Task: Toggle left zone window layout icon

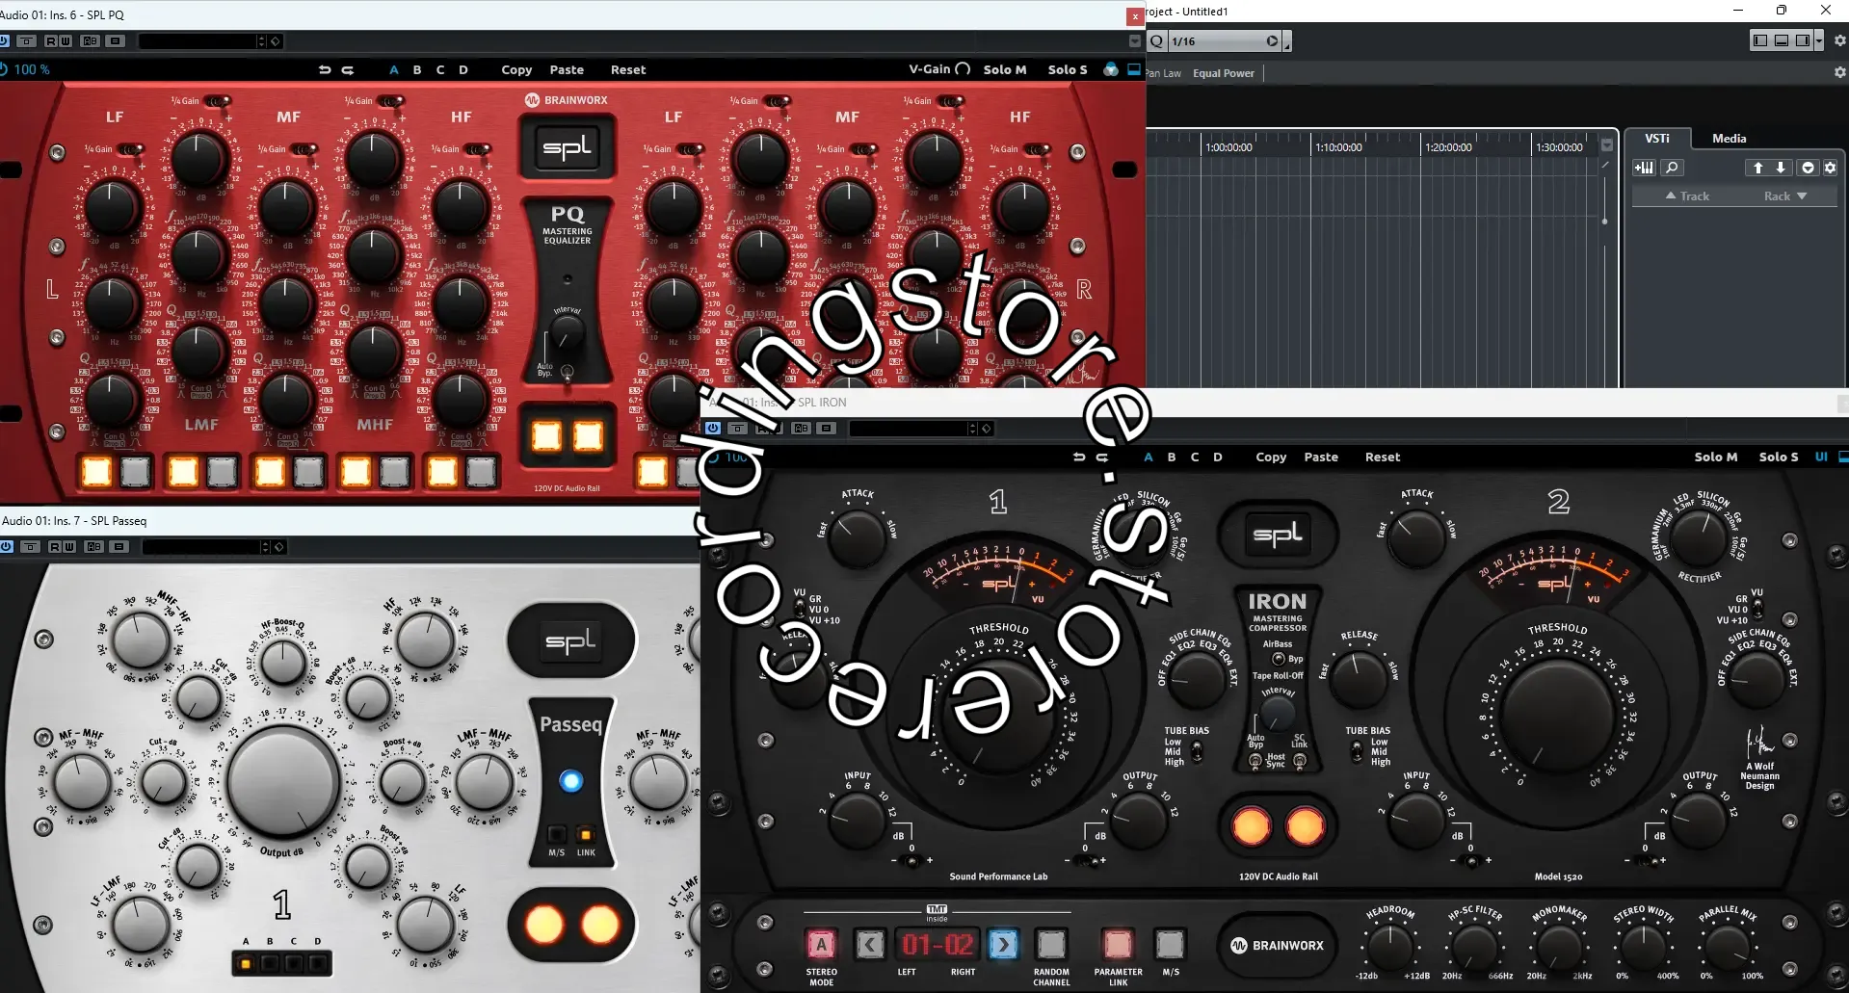Action: (1760, 40)
